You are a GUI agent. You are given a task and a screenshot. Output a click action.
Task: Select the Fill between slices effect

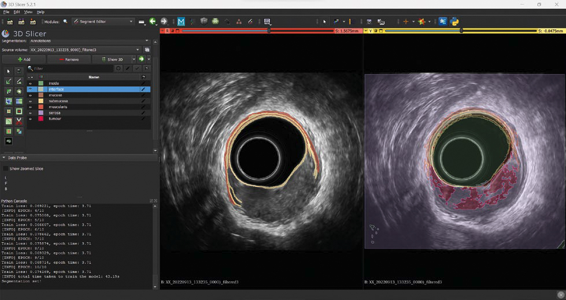tap(19, 102)
